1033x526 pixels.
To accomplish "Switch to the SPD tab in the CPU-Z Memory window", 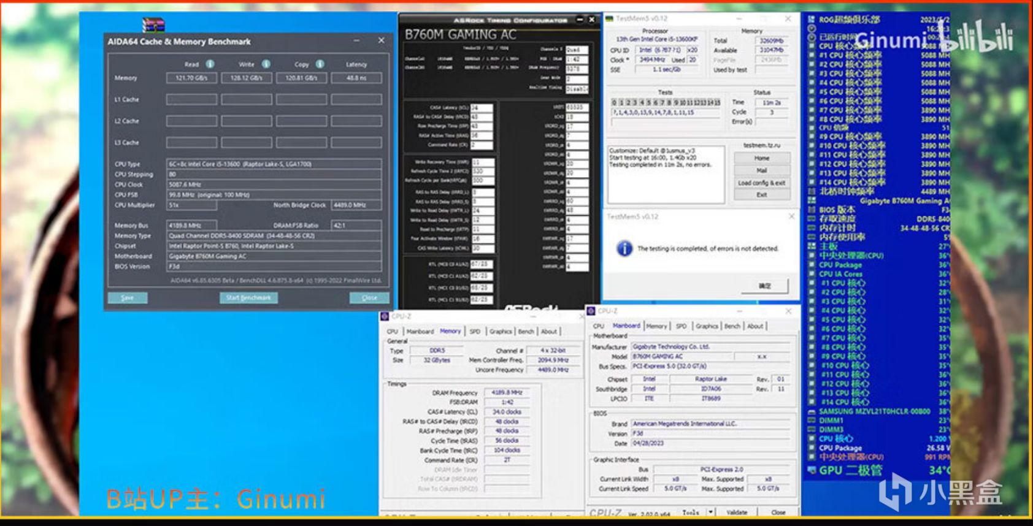I will tap(475, 332).
